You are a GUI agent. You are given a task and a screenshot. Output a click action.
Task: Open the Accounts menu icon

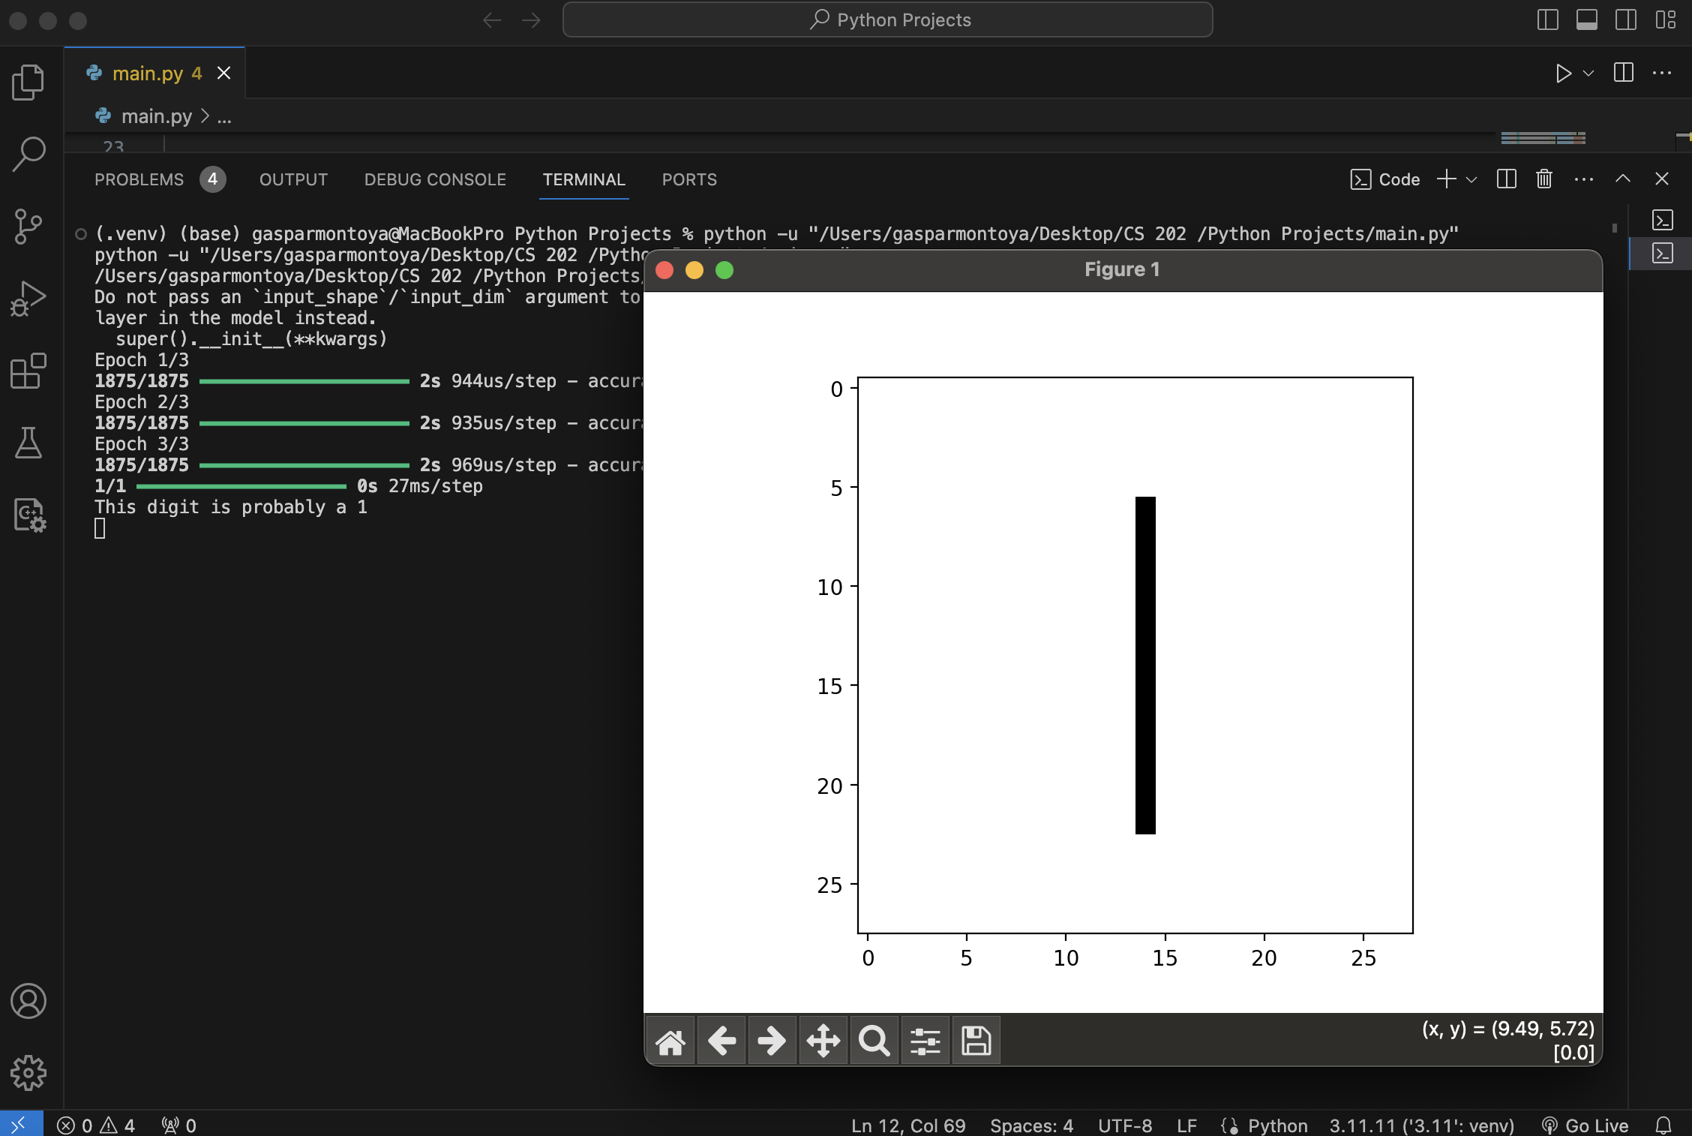pyautogui.click(x=28, y=1001)
